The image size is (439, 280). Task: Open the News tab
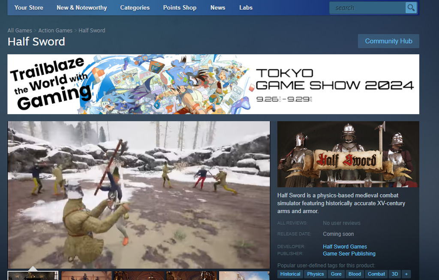(218, 8)
